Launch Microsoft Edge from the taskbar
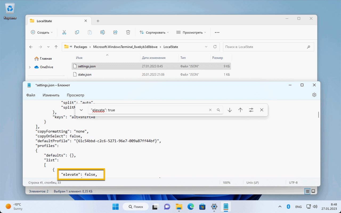Screen dimensions: 341x213 click(x=190, y=207)
